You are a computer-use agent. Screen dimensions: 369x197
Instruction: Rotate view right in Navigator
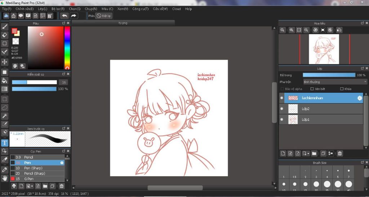(330, 30)
